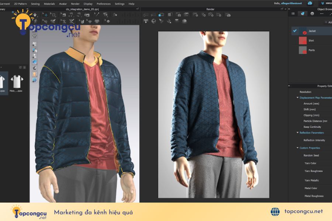Image resolution: width=332 pixels, height=221 pixels.
Task: Click the quilted diamond pattern tool icon
Action: [x=97, y=21]
